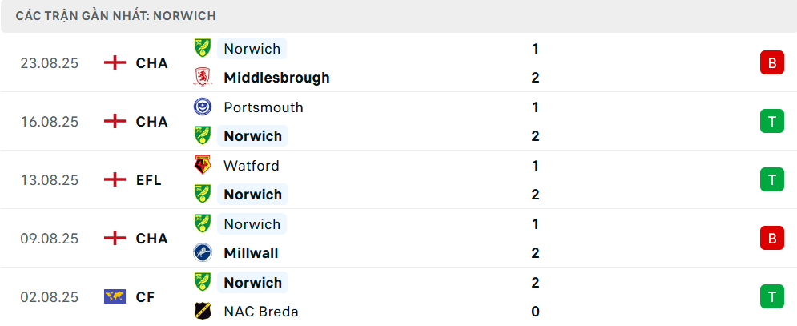Screen dimensions: 797x326
Task: Click the Millwall club crest icon
Action: click(x=203, y=253)
